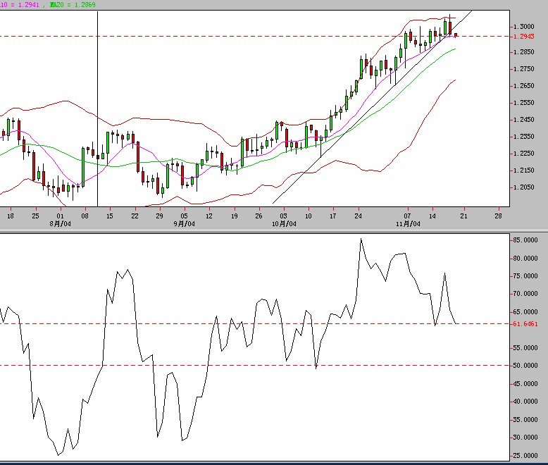
Task: Click the MA10 = 1.2941 indicator label
Action: 21,4
